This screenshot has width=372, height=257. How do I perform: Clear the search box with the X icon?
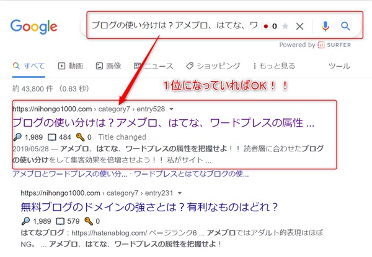click(300, 26)
